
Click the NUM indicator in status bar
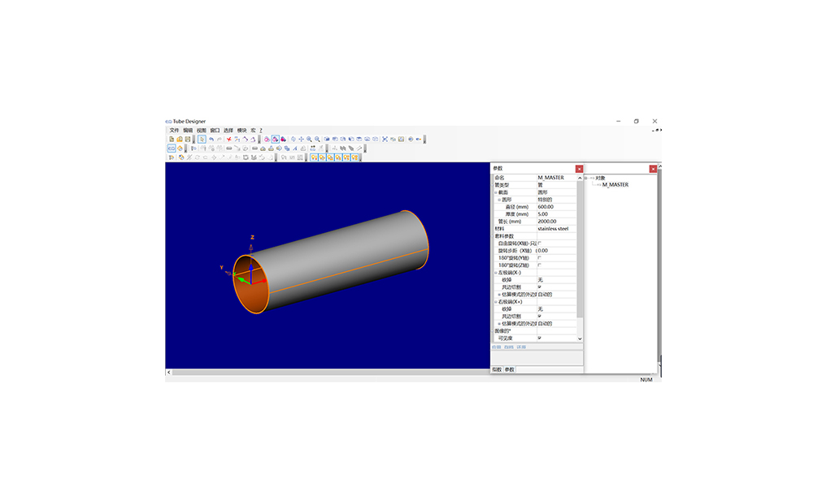[646, 380]
